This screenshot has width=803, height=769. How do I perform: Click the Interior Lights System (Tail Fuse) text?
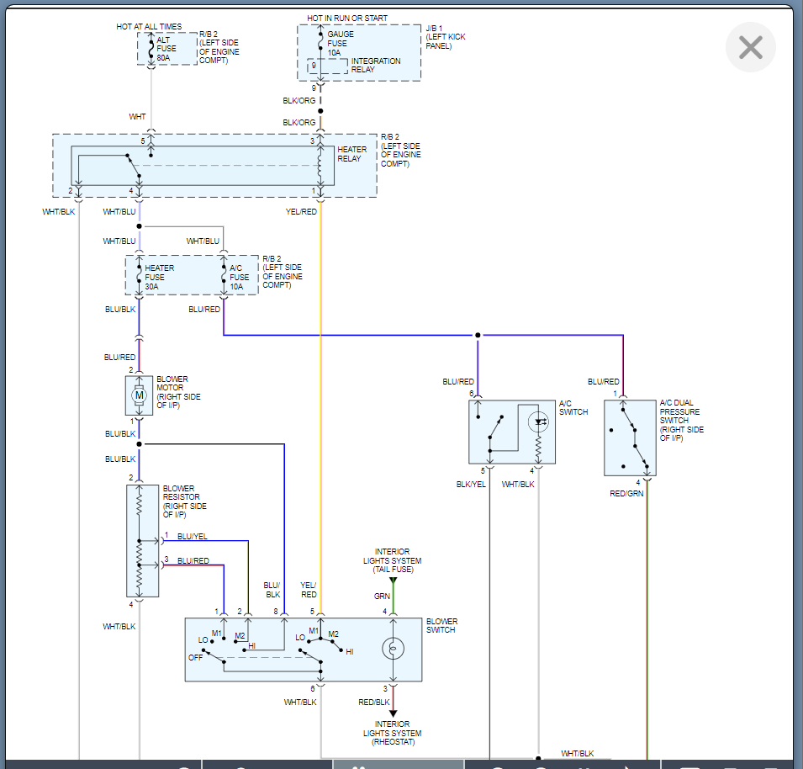392,560
